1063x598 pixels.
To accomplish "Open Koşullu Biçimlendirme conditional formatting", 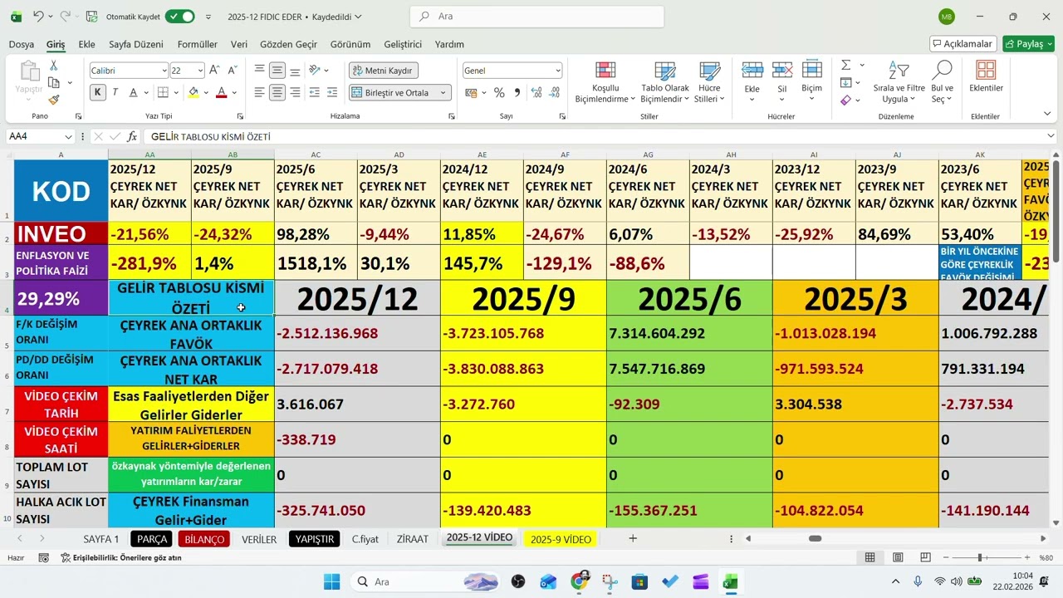I will point(605,82).
